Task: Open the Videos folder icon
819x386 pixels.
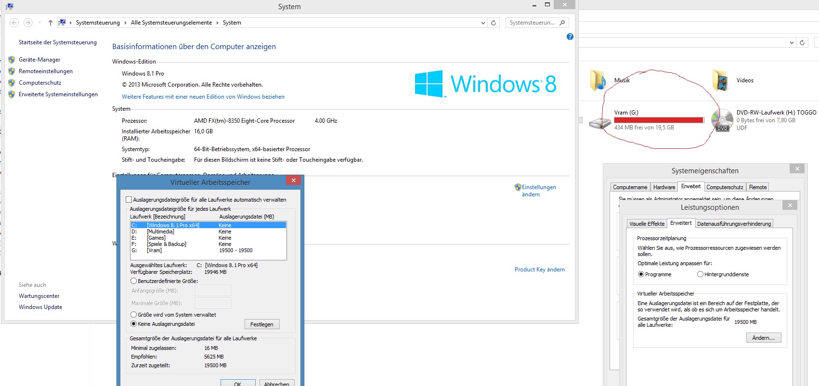Action: tap(721, 80)
